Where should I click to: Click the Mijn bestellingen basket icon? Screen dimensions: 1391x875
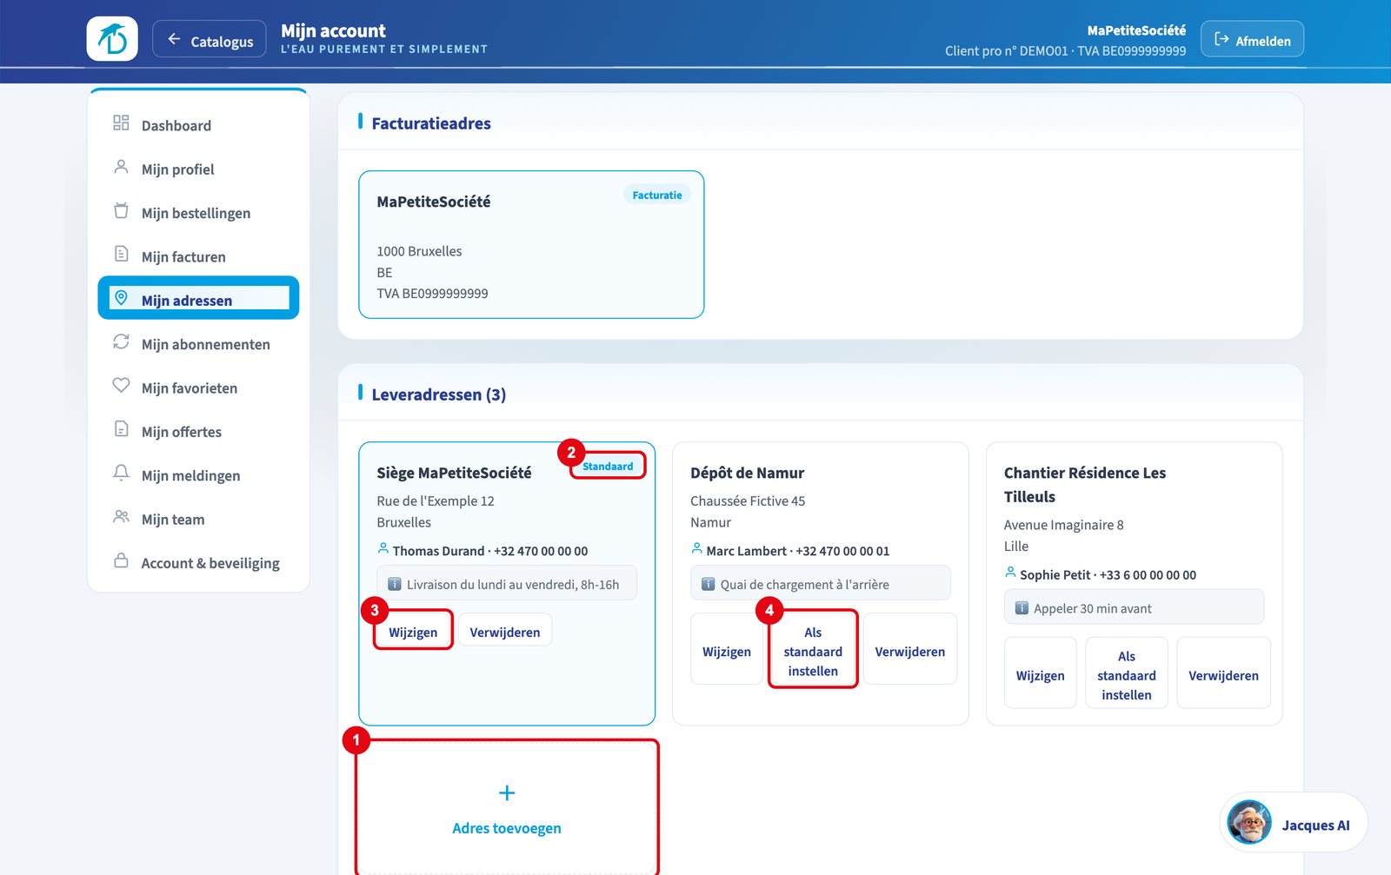point(121,211)
